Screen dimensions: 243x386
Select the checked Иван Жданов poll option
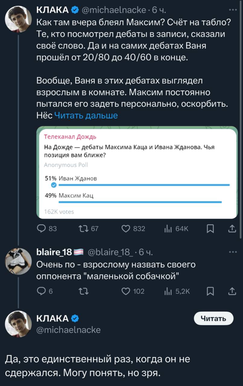(137, 182)
